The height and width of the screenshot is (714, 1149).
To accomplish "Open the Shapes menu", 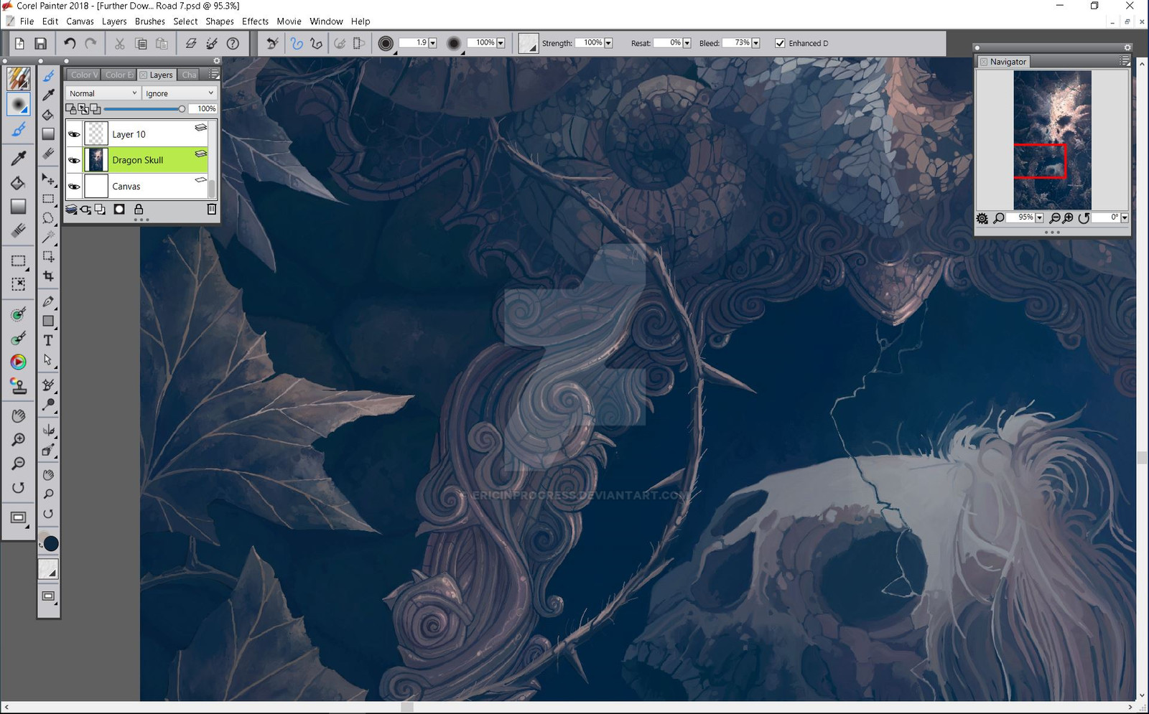I will (220, 22).
